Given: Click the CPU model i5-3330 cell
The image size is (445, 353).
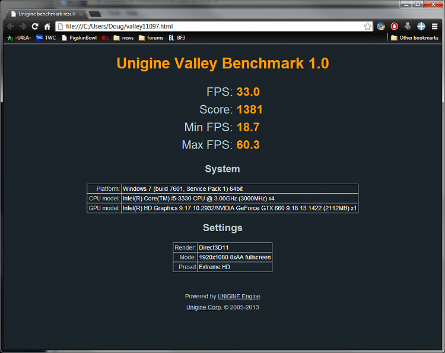Looking at the screenshot, I should tap(240, 198).
